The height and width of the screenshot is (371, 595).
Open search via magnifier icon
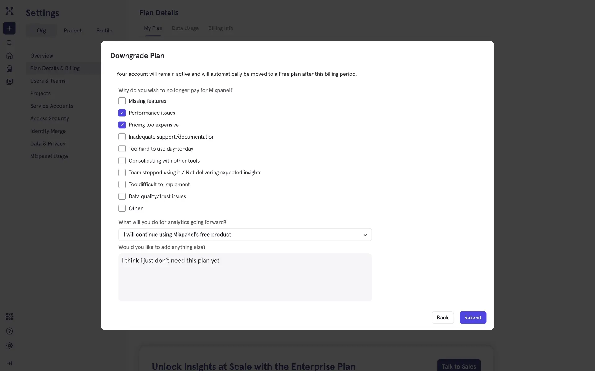click(9, 43)
